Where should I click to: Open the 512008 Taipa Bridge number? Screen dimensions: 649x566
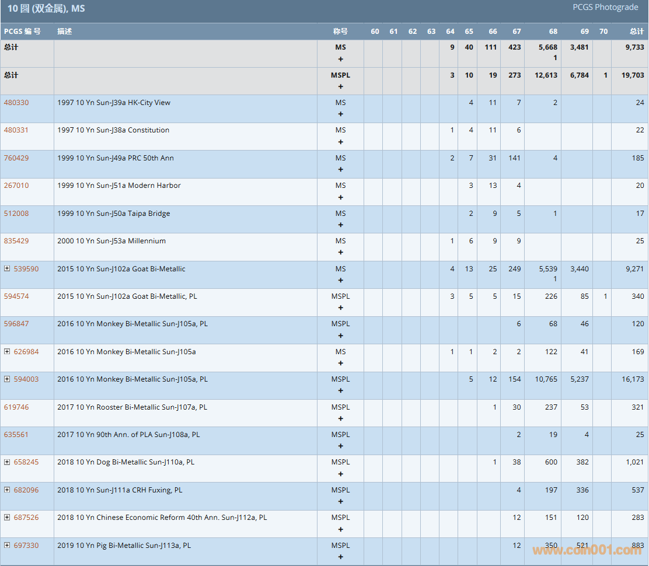pyautogui.click(x=16, y=214)
